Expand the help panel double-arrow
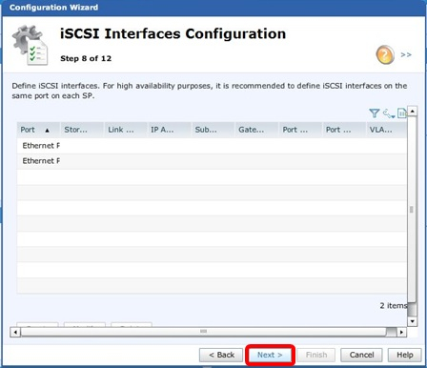The width and height of the screenshot is (427, 368). click(406, 54)
